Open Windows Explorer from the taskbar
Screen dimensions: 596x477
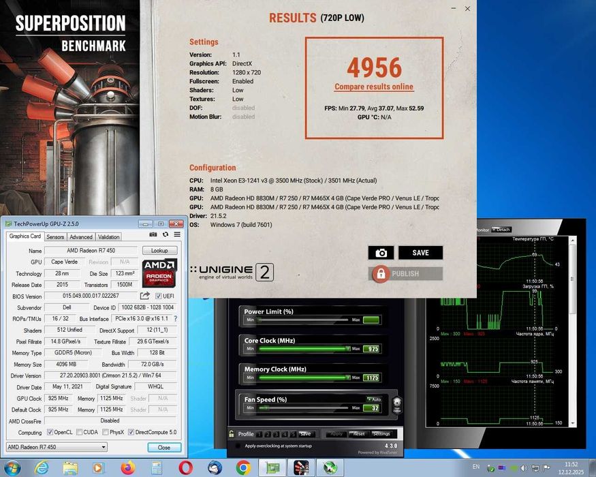click(x=71, y=468)
